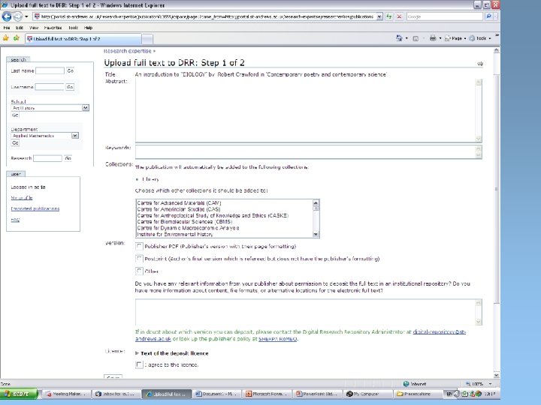This screenshot has height=405, width=541.
Task: Click page vertical scrollbar down arrow
Action: [496, 376]
